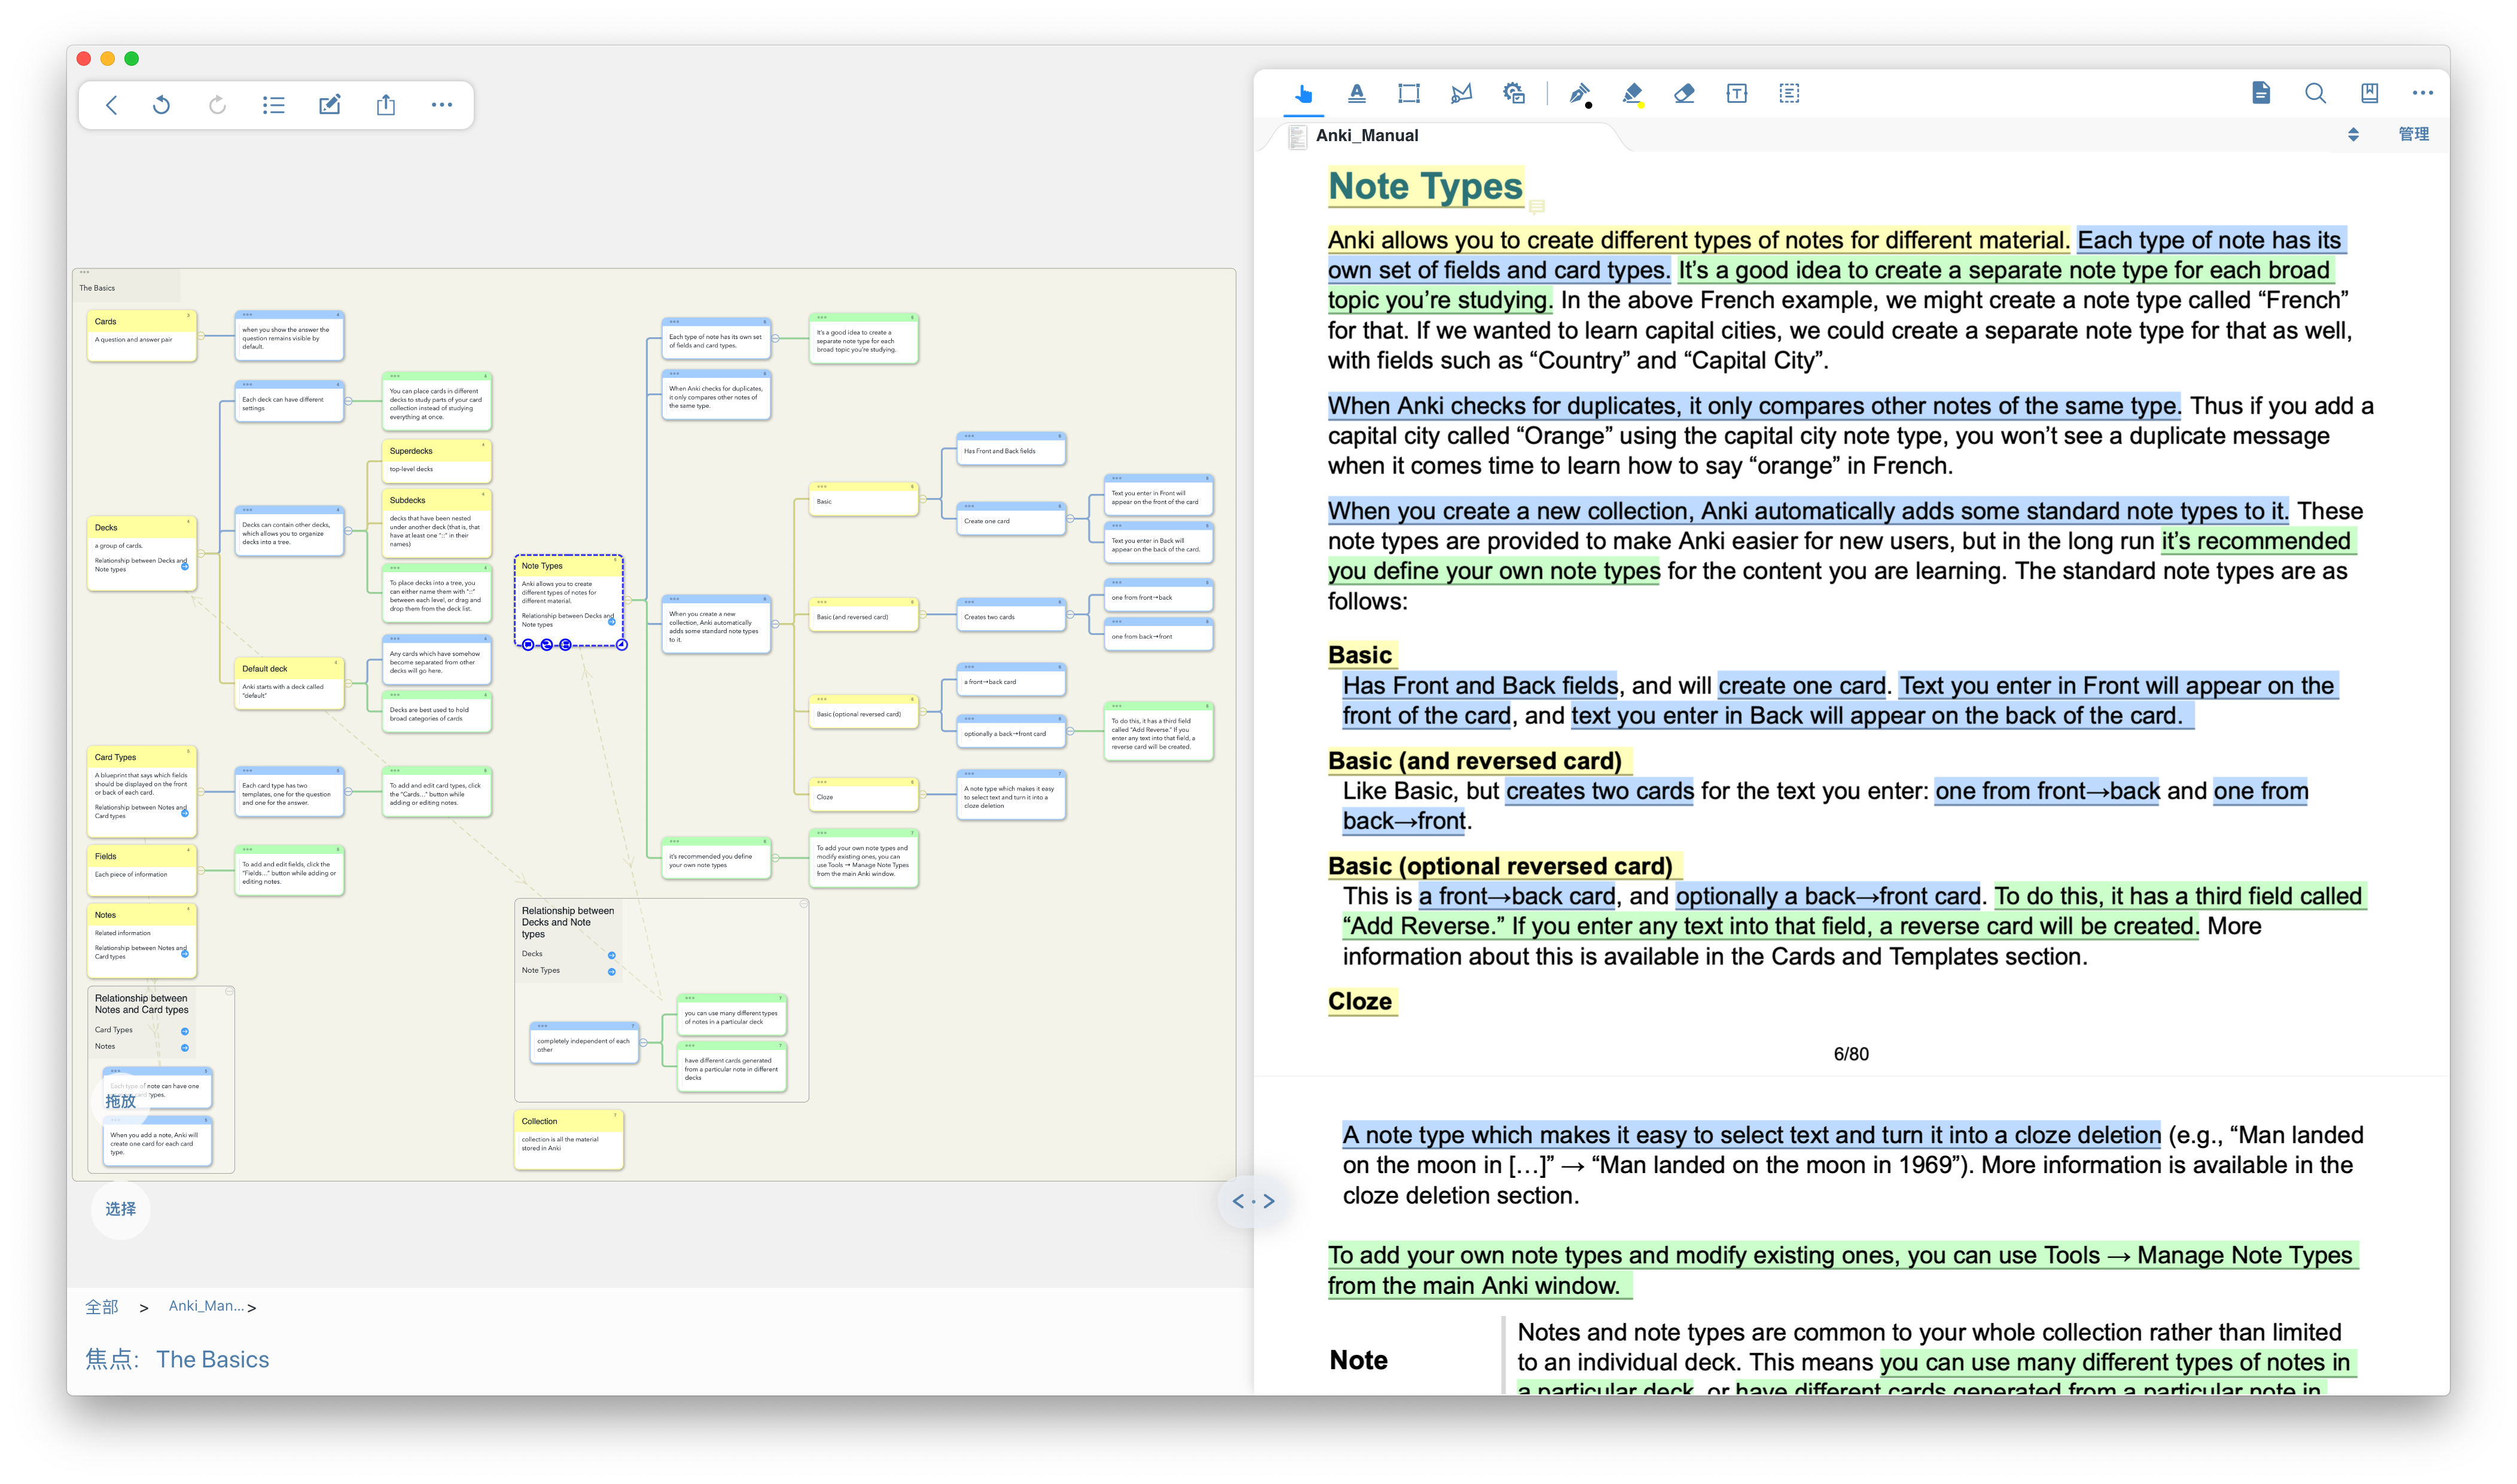Image resolution: width=2517 pixels, height=1484 pixels.
Task: Select the dashed text selection tool
Action: click(x=1790, y=93)
